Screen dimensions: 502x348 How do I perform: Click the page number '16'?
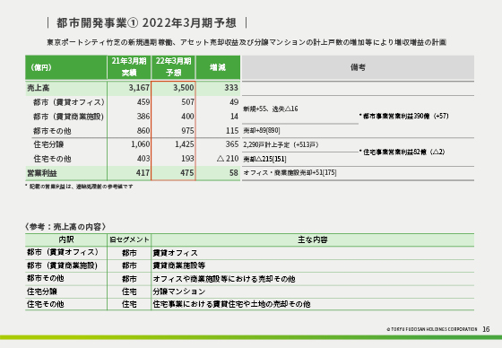[486, 329]
